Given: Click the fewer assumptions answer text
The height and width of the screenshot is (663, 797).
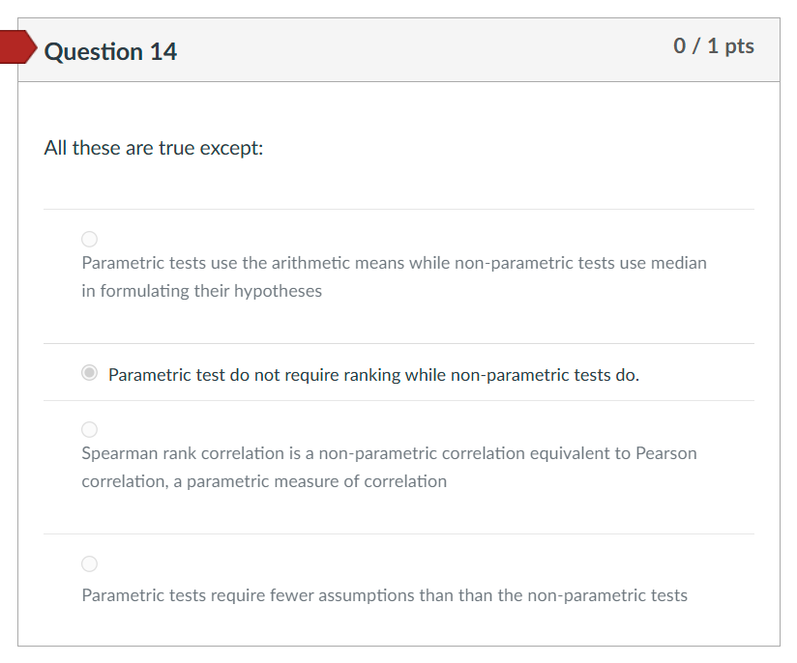Looking at the screenshot, I should pos(383,595).
